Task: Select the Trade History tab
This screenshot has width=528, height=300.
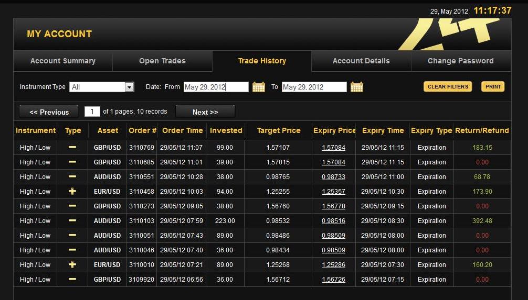Action: (x=262, y=61)
